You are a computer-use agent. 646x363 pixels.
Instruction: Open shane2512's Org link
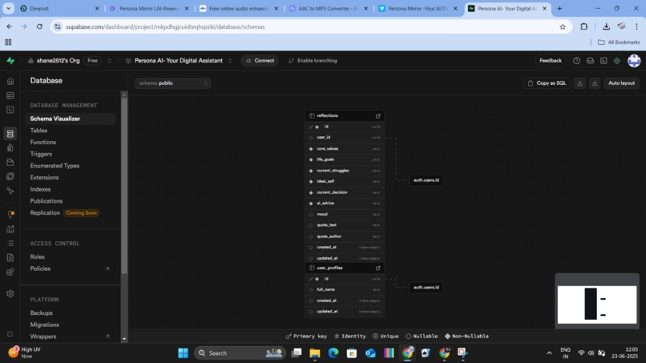tap(58, 61)
